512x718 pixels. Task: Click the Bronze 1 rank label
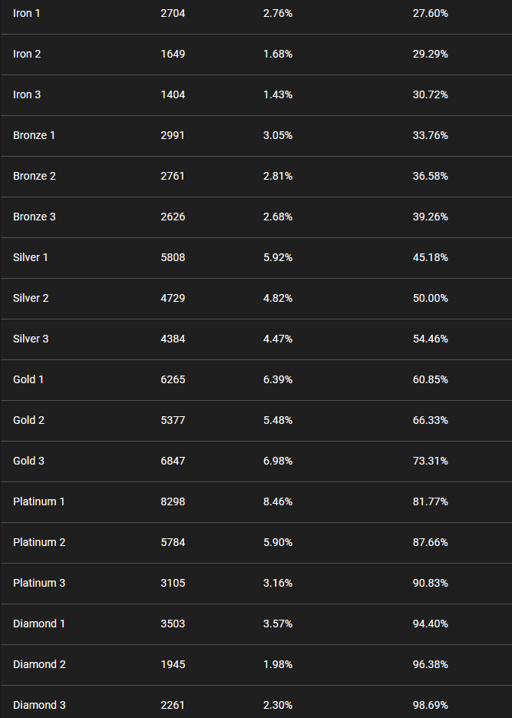click(35, 136)
